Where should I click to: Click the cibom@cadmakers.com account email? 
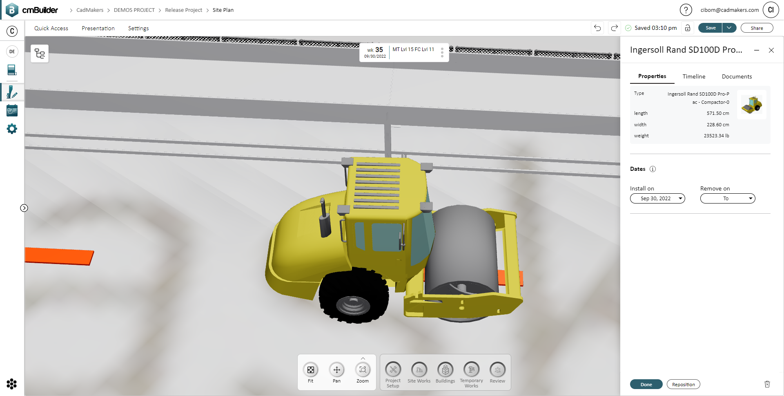(x=730, y=10)
